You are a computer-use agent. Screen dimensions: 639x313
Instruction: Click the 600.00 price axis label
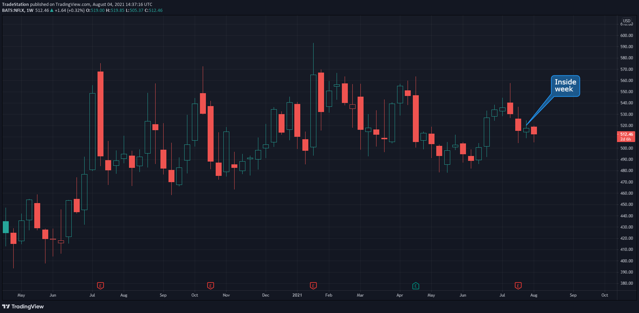[x=626, y=36]
